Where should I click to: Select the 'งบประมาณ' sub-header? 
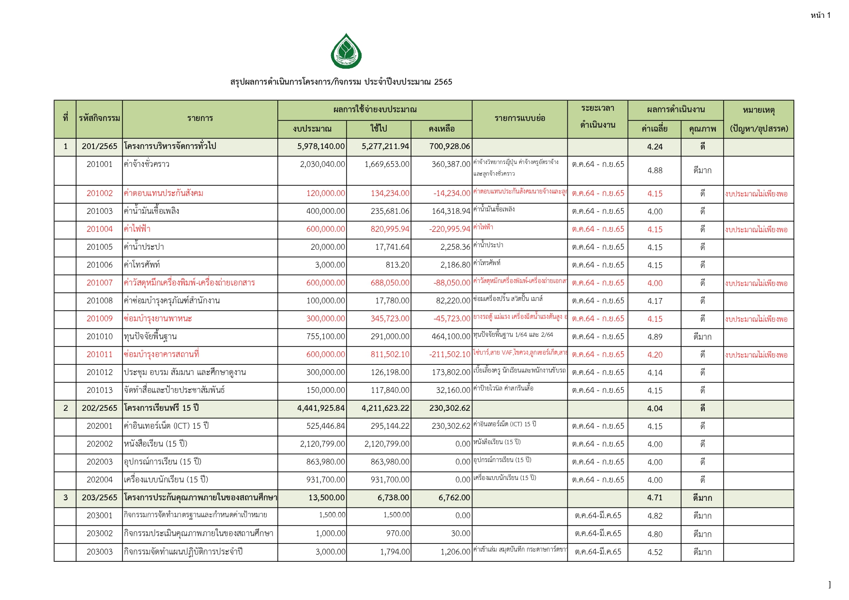tap(312, 129)
